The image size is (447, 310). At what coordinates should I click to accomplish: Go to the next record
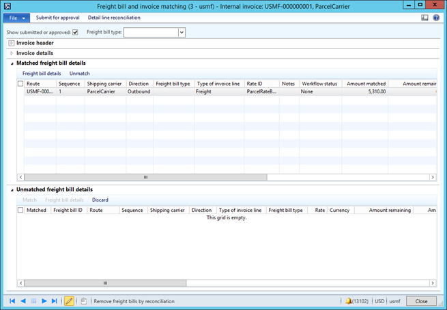coord(44,300)
